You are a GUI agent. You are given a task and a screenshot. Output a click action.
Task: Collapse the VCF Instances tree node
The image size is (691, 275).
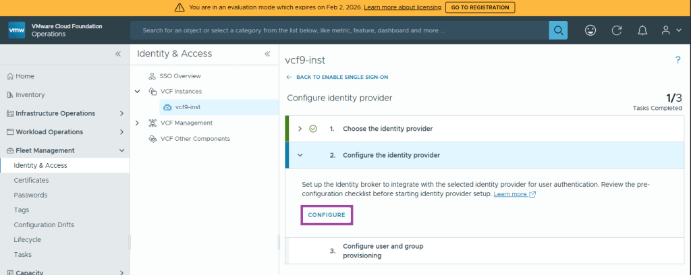[137, 91]
